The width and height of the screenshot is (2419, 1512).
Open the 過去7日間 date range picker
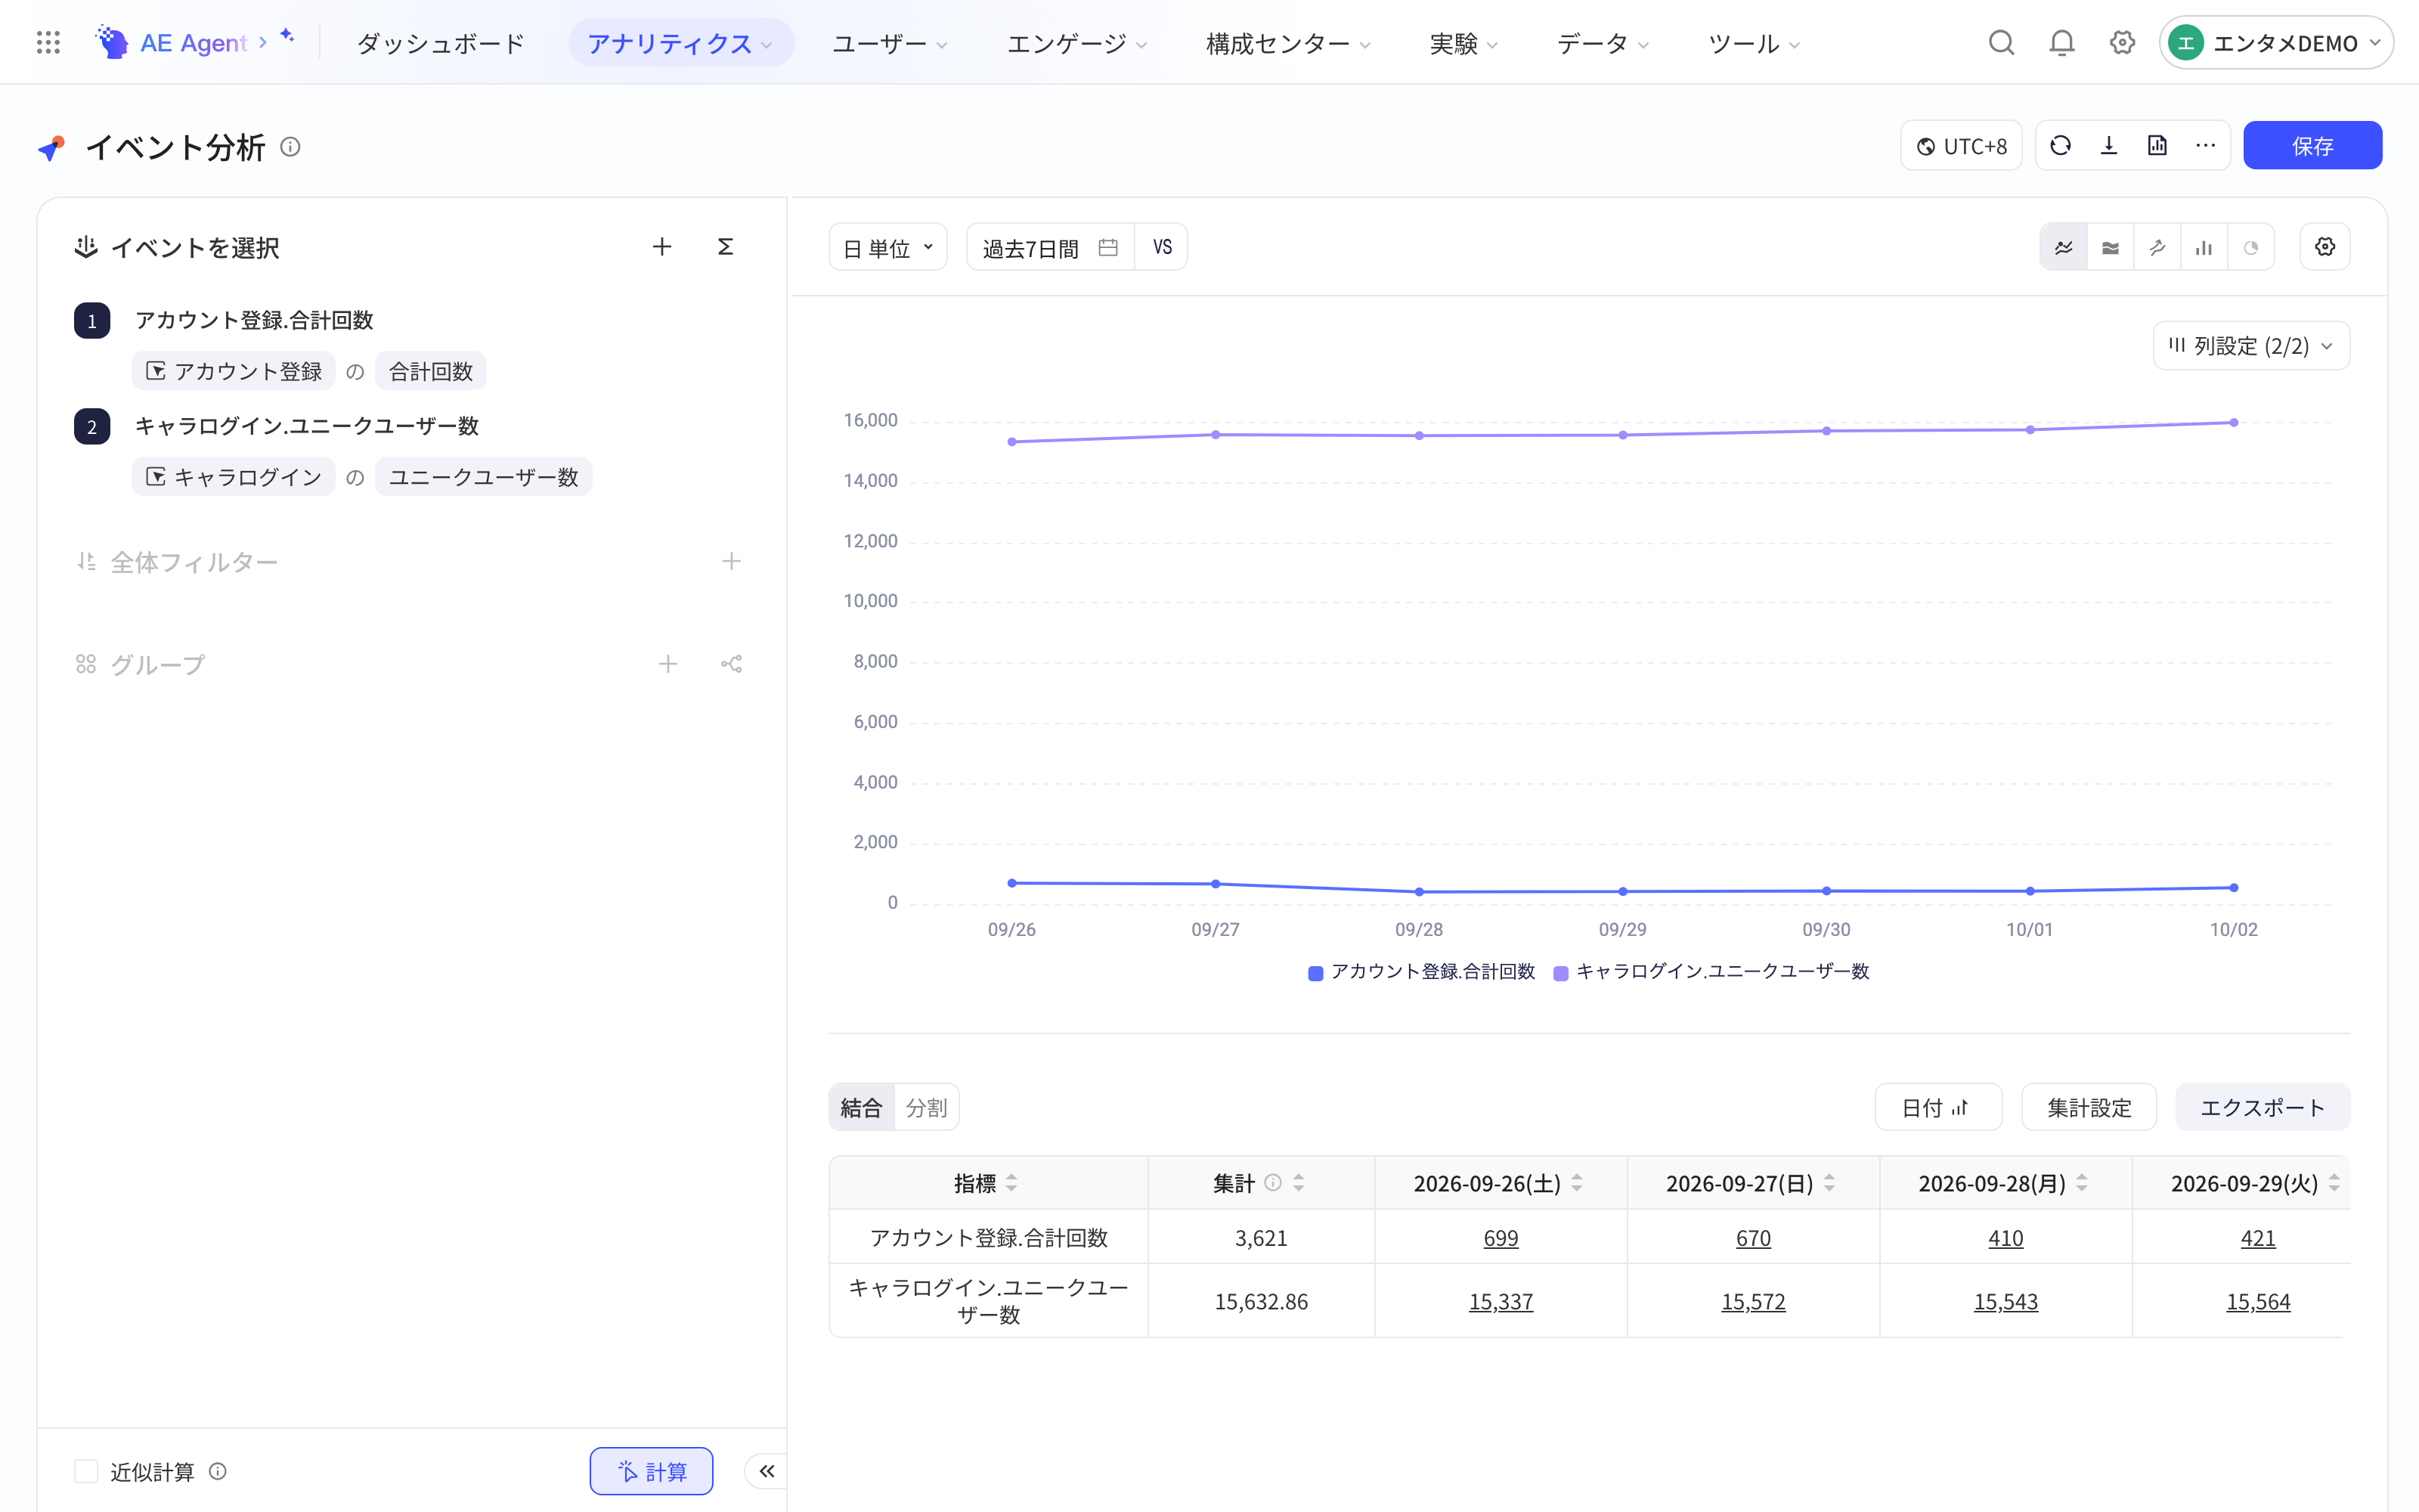coord(1049,247)
